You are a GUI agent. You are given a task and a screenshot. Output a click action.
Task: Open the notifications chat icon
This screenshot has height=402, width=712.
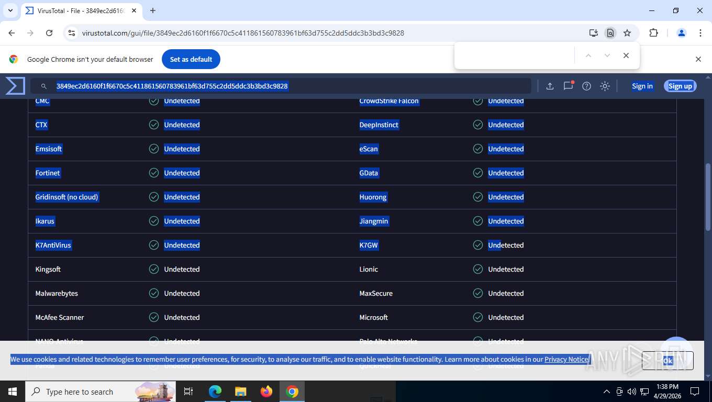(x=569, y=86)
